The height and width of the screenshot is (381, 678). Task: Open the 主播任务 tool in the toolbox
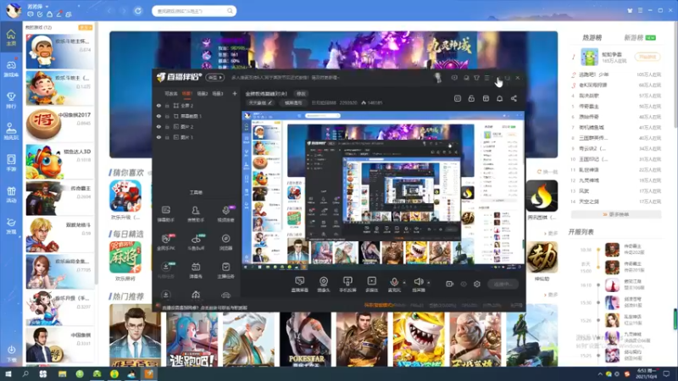(x=225, y=270)
